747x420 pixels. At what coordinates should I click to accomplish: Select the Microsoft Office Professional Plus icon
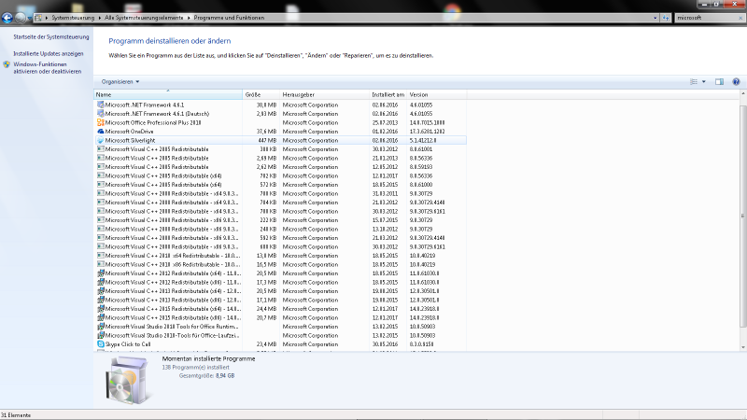pos(101,122)
